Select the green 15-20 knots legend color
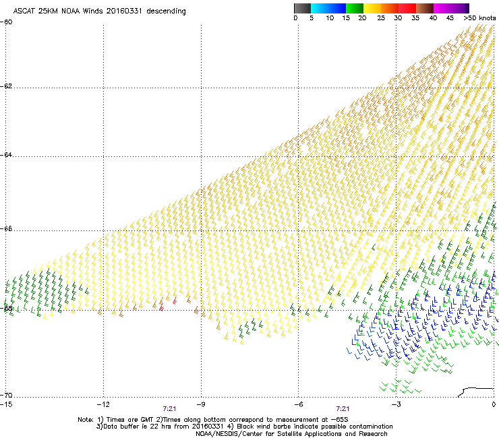This screenshot has height=438, width=499. [355, 8]
